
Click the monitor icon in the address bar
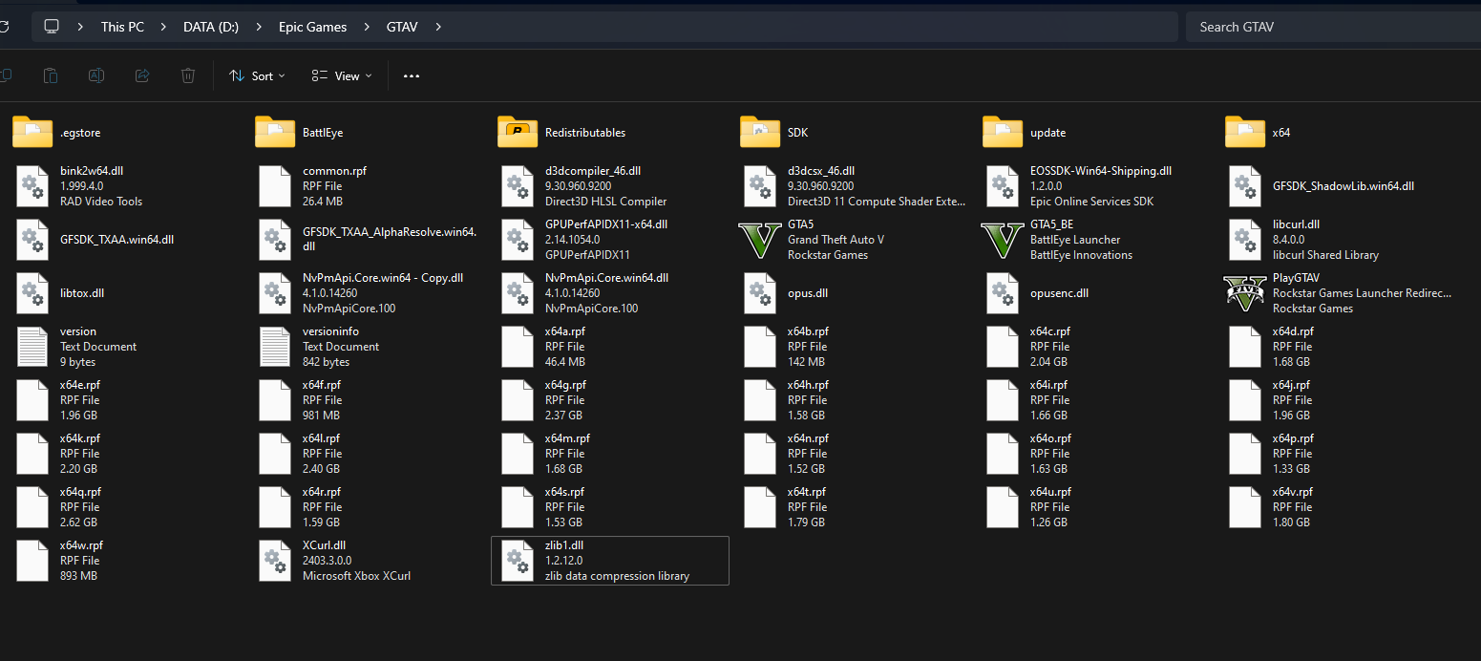pyautogui.click(x=53, y=27)
